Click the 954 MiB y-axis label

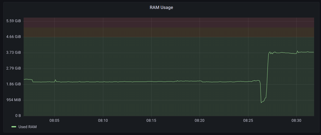[14, 100]
